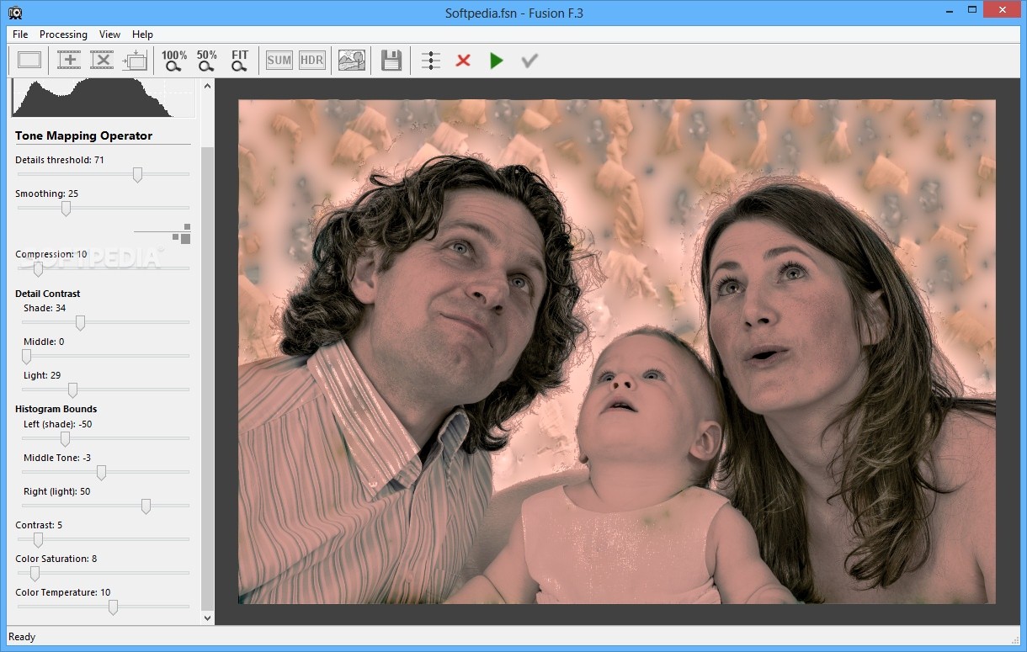Click the Compression slider handle
The width and height of the screenshot is (1027, 652).
[38, 268]
